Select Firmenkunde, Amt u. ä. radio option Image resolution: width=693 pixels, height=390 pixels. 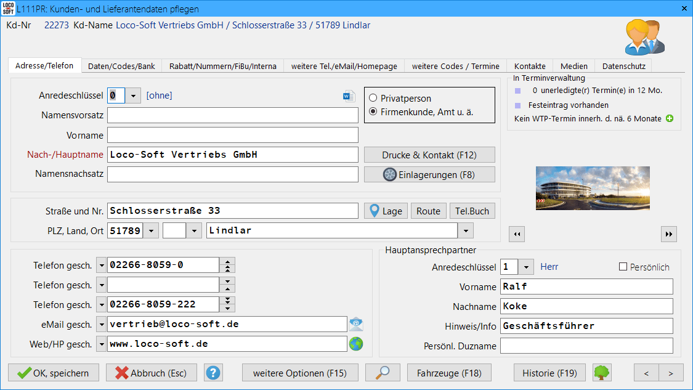point(373,112)
